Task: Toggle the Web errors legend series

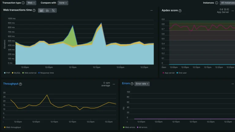Action: click(129, 127)
